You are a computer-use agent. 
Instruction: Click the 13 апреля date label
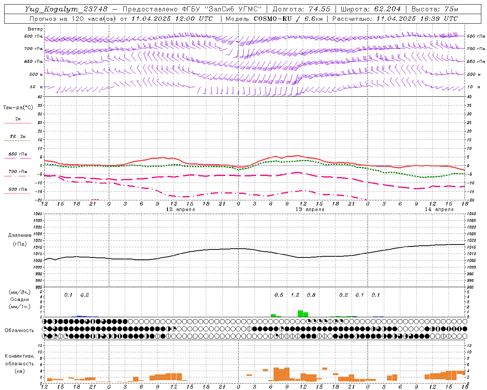[310, 209]
